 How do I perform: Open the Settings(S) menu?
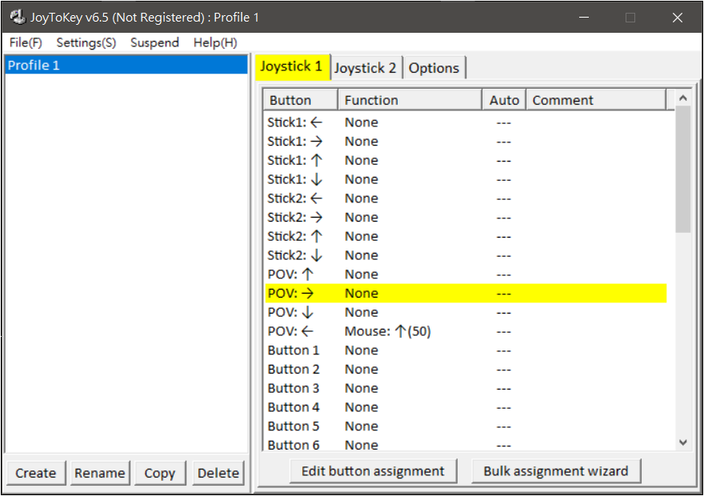coord(86,42)
